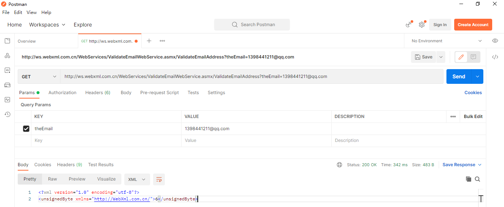
Task: Expand the Send button dropdown arrow
Action: [x=477, y=76]
